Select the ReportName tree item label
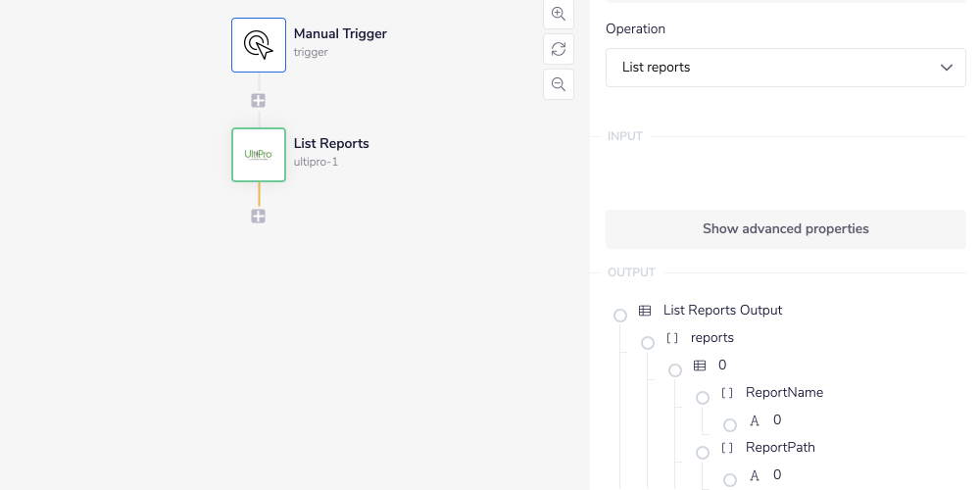The height and width of the screenshot is (490, 980). coord(784,393)
